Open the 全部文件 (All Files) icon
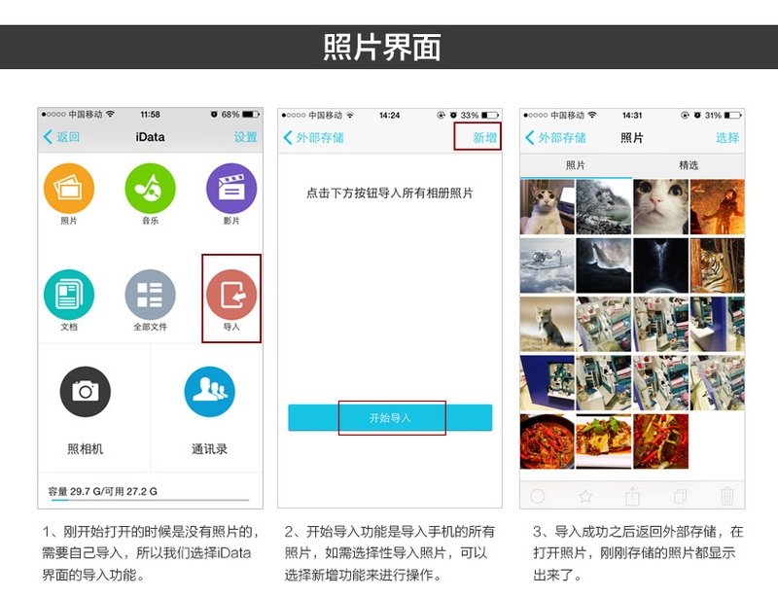The height and width of the screenshot is (598, 778). click(150, 295)
